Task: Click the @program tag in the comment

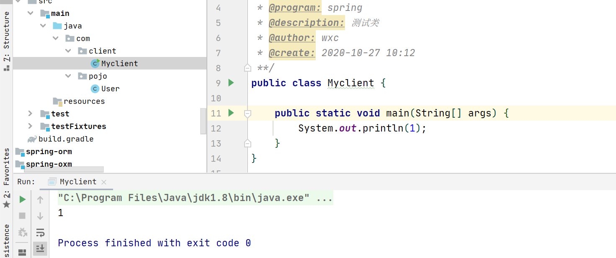Action: (x=295, y=8)
